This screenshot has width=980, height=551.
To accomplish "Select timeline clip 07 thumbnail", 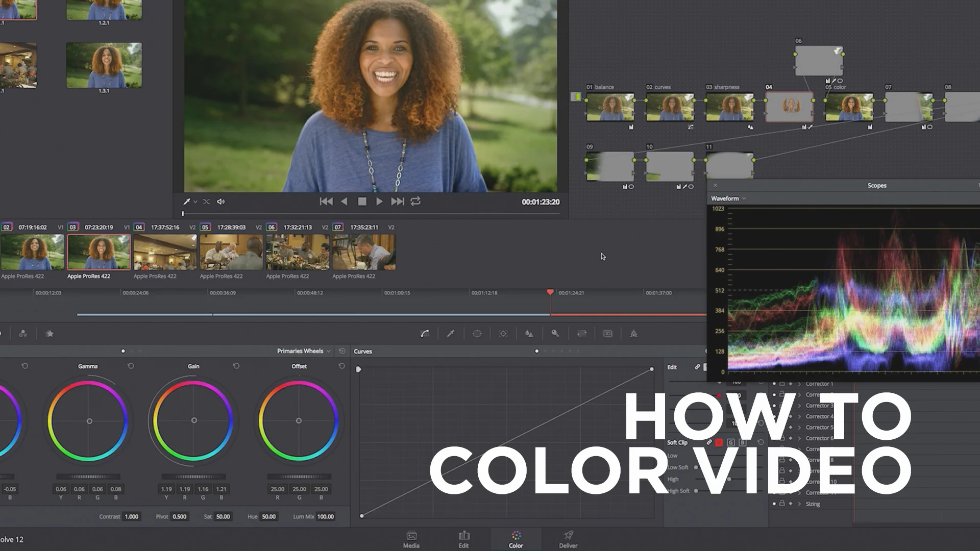I will (x=364, y=252).
